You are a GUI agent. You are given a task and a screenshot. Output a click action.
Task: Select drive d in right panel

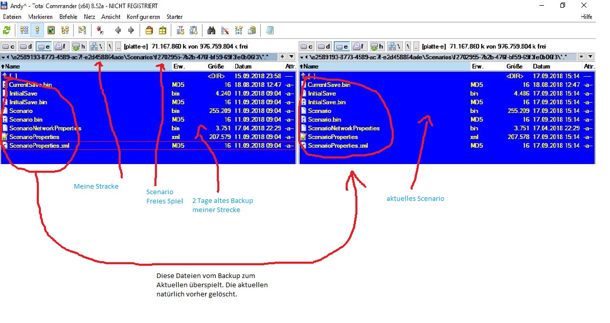click(x=324, y=47)
